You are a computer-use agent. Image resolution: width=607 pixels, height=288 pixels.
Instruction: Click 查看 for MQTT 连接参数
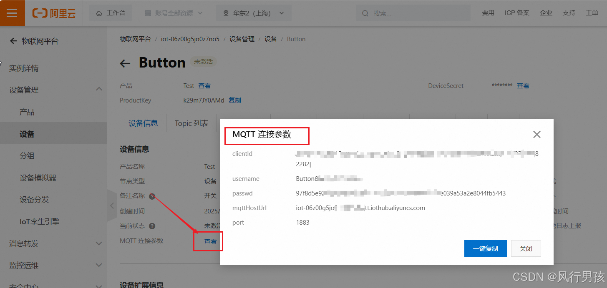click(x=210, y=241)
